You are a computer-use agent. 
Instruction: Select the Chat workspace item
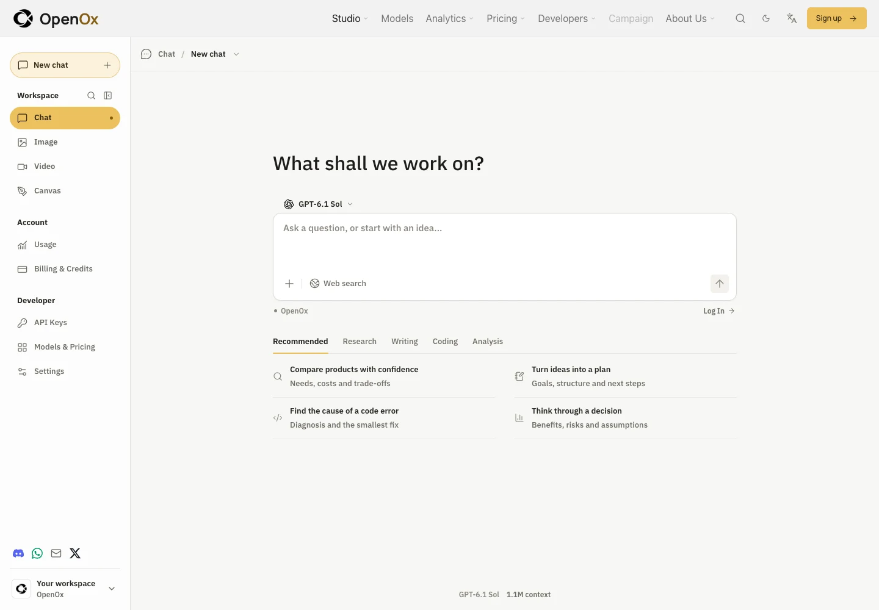pyautogui.click(x=65, y=118)
